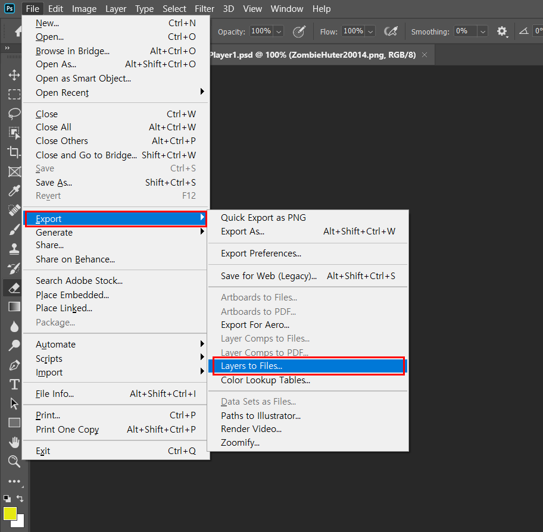Select the Eraser tool
Viewport: 543px width, 532px height.
(14, 287)
